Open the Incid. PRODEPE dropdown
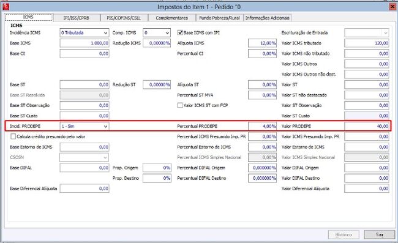Screen dimensions: 398x243 84,126
